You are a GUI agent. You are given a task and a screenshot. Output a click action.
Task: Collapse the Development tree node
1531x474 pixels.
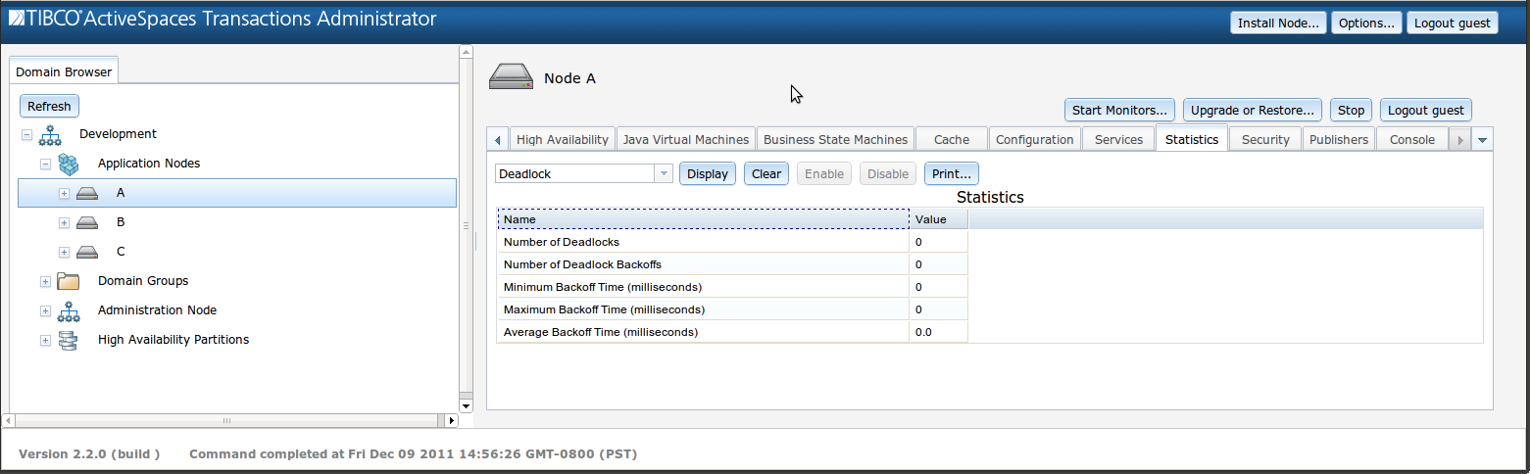point(27,135)
